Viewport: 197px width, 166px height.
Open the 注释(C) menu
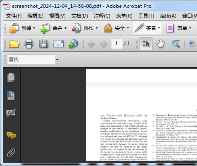pos(102,16)
